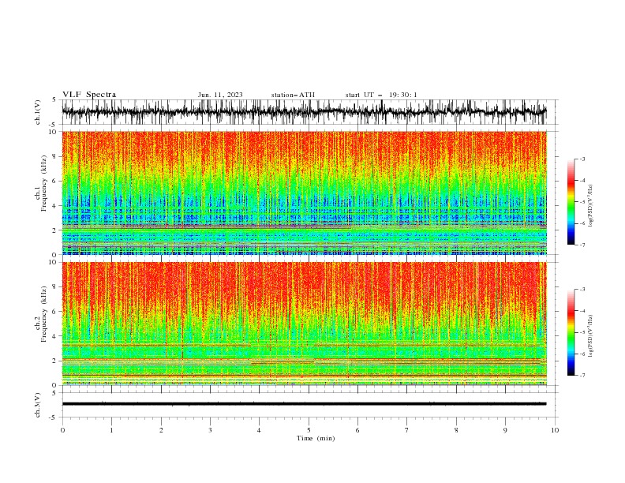Click the ch.1(V) waveform trace panel
Viewport: 625px width, 483px height.
click(309, 112)
